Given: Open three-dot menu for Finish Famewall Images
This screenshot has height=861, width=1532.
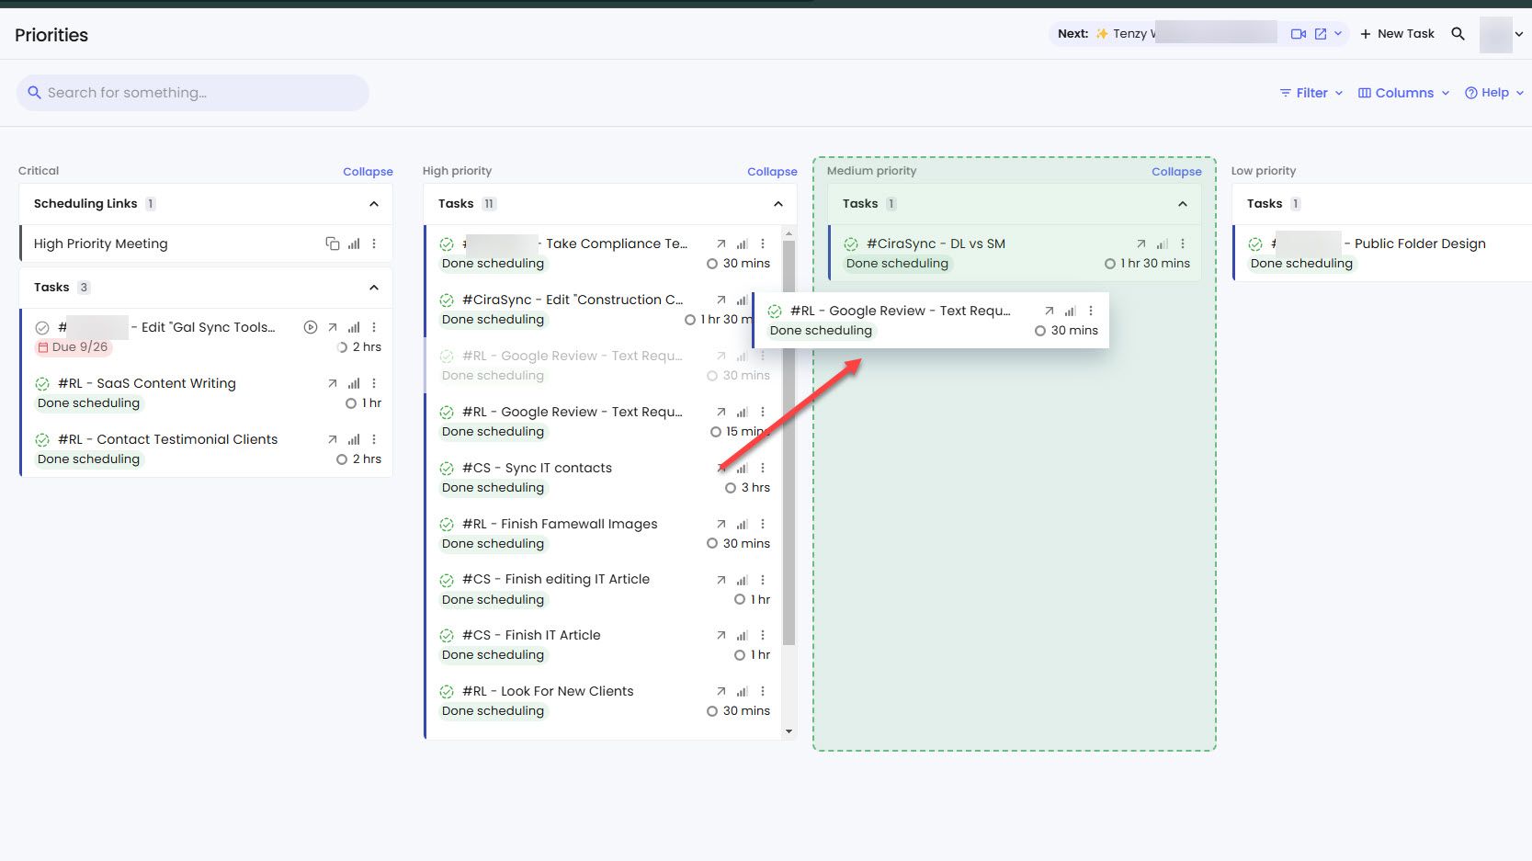Looking at the screenshot, I should [x=763, y=524].
